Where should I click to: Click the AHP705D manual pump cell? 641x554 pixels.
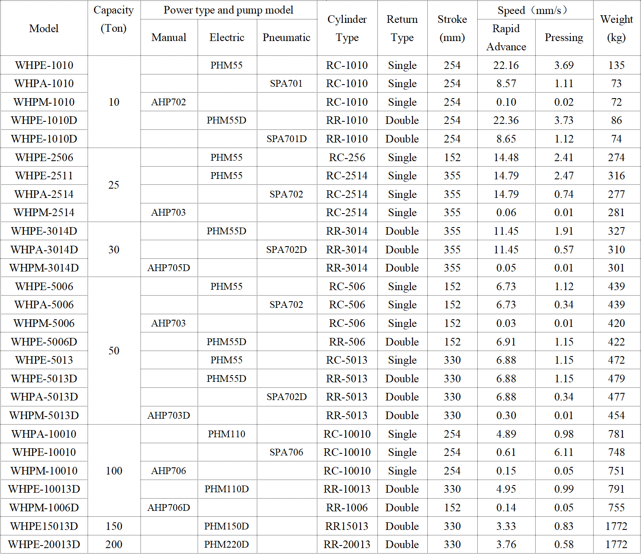click(168, 268)
